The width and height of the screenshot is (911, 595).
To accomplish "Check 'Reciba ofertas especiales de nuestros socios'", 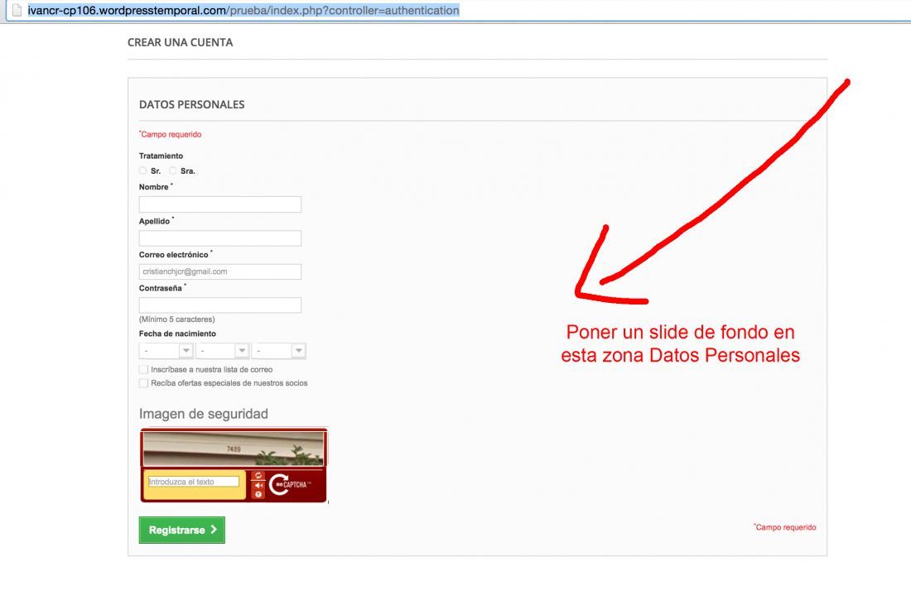I will (x=143, y=383).
